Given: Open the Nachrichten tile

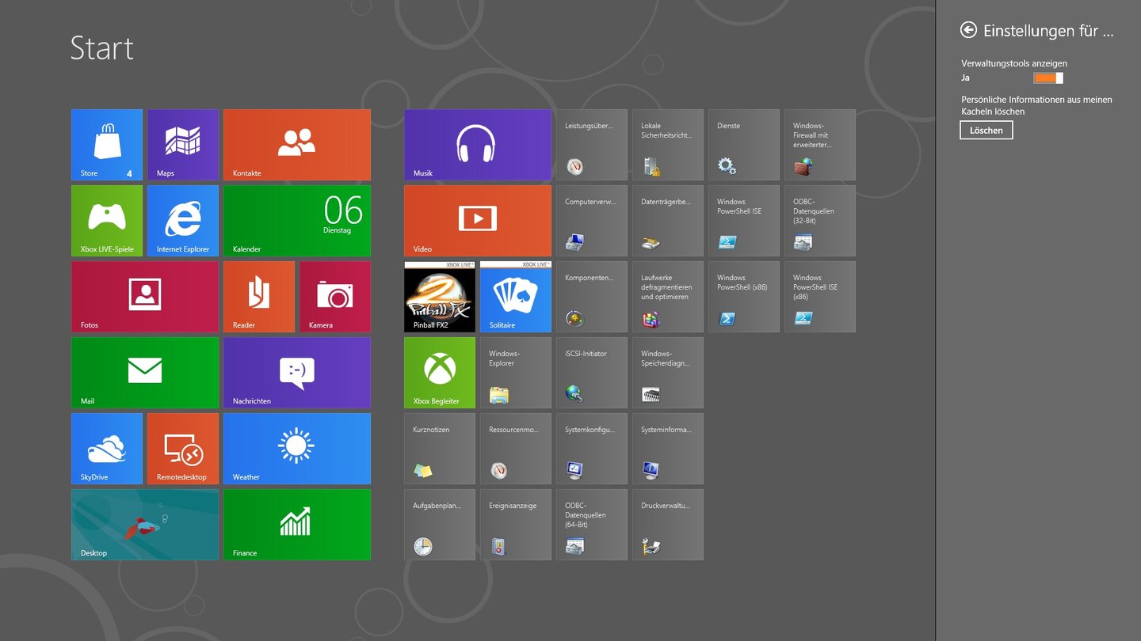Looking at the screenshot, I should click(297, 373).
